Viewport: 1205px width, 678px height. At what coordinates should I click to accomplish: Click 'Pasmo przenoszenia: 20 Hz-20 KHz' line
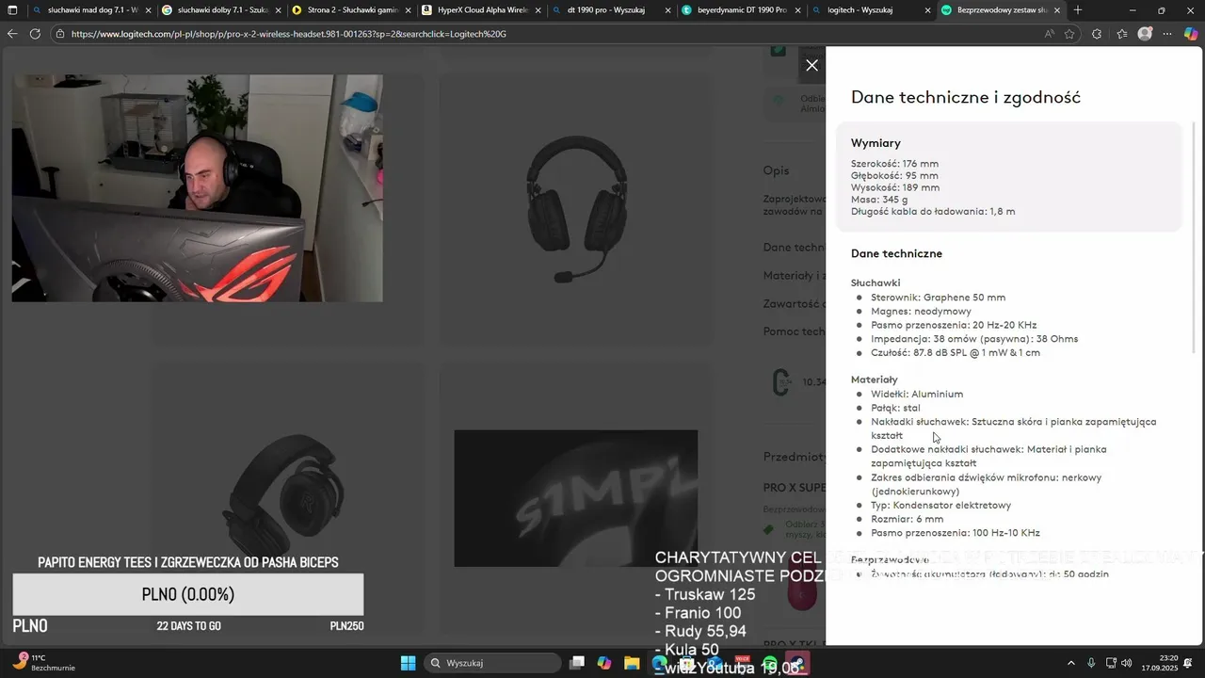pos(954,325)
